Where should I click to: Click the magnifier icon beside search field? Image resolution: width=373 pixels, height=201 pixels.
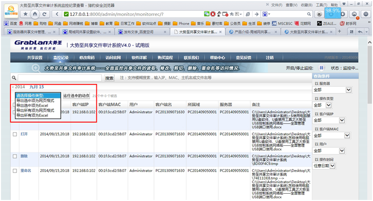tap(14, 78)
